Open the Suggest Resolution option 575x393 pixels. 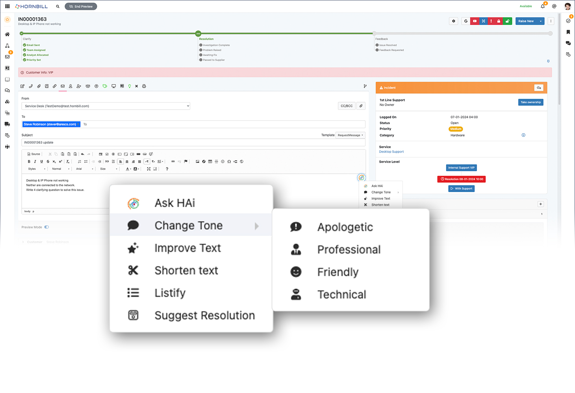click(204, 315)
